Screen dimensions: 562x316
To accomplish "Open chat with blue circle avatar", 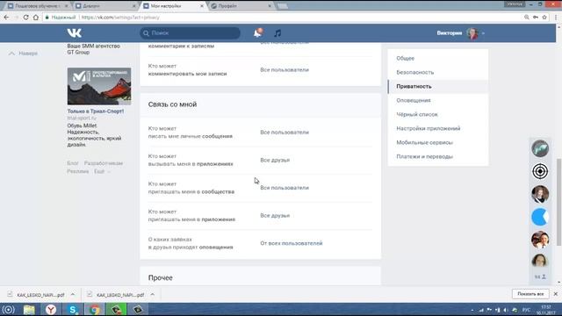I will point(540,217).
